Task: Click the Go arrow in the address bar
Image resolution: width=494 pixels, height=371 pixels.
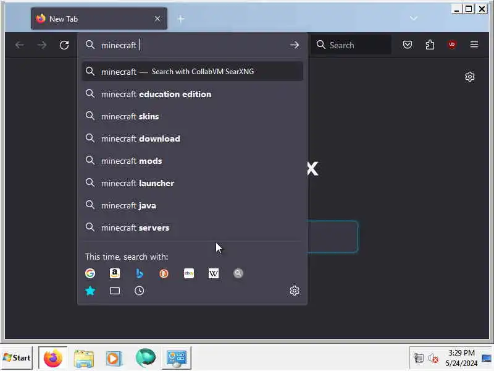Action: click(295, 45)
